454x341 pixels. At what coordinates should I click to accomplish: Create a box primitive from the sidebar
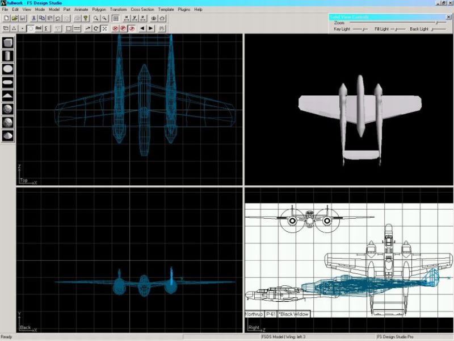pyautogui.click(x=8, y=43)
